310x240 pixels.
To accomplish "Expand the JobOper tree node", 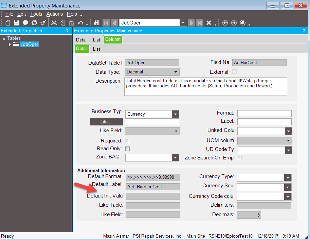I will point(10,45).
